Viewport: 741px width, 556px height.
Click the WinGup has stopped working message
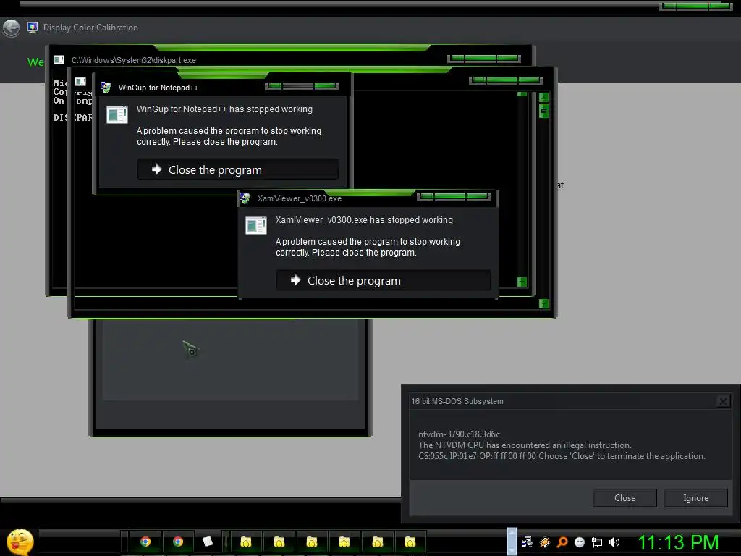tap(224, 109)
